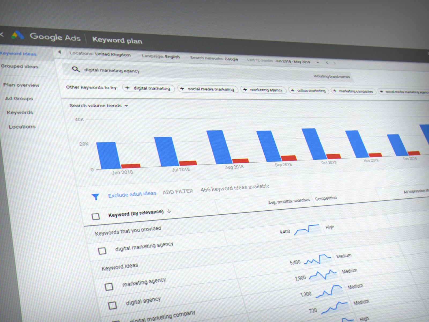The height and width of the screenshot is (322, 429).
Task: Add the social media marketing keyword suggestion
Action: (208, 89)
